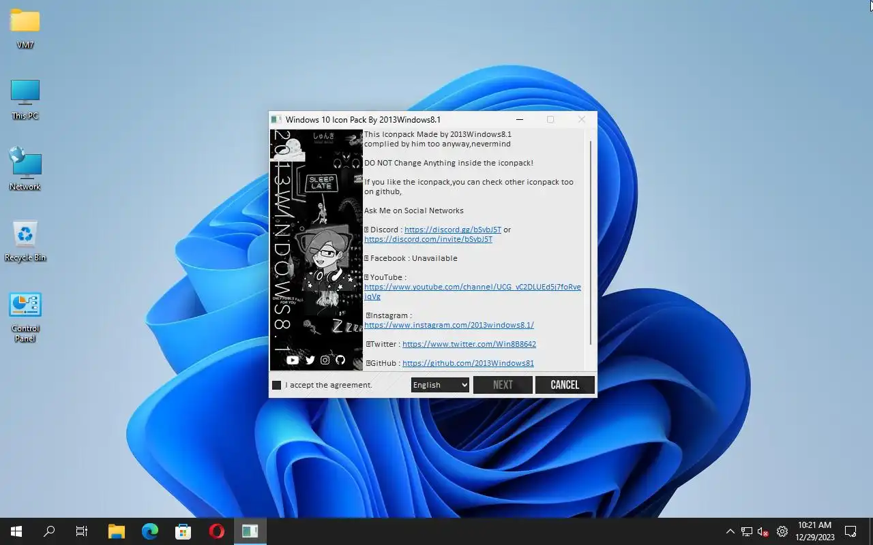This screenshot has width=873, height=545.
Task: Open Microsoft Store from the taskbar
Action: click(183, 531)
